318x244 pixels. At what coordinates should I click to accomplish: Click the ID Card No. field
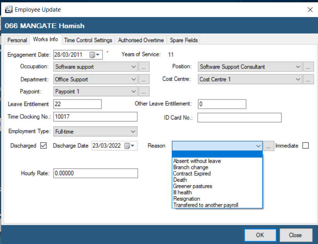click(239, 118)
